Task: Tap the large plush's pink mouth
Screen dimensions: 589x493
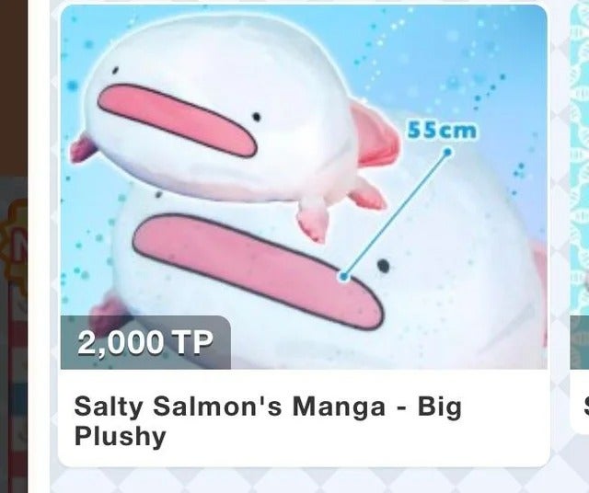Action: tap(258, 270)
